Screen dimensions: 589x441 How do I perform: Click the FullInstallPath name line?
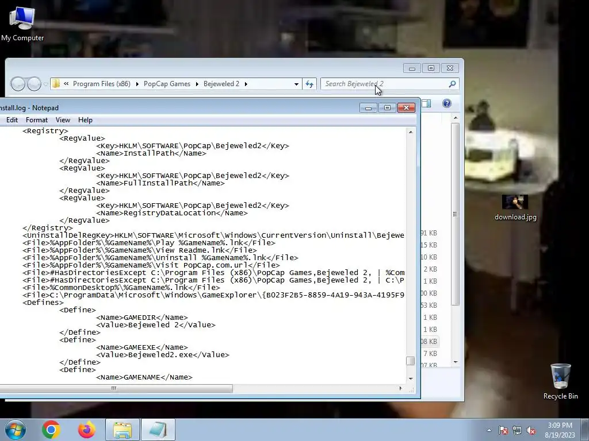pyautogui.click(x=160, y=183)
